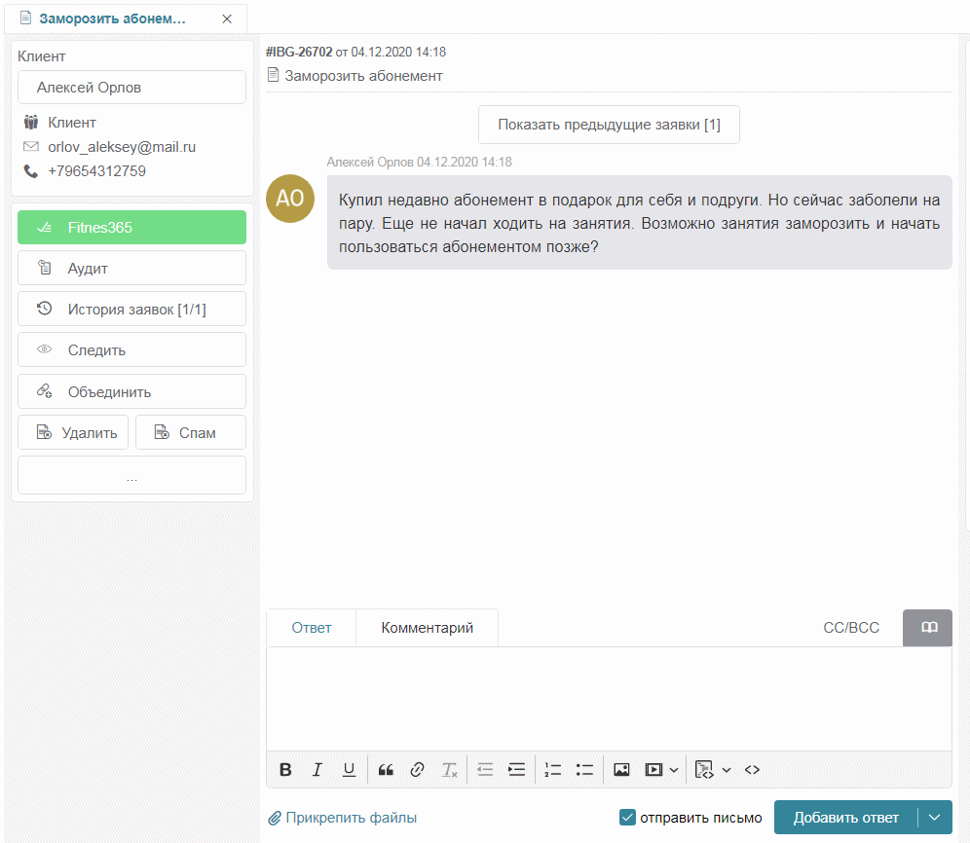Screen dimensions: 970x843
Task: Insert bulleted list in editor
Action: (x=584, y=769)
